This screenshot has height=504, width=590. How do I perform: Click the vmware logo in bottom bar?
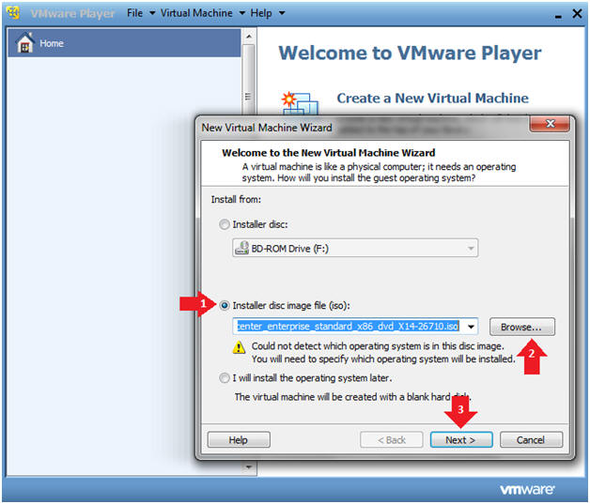point(527,489)
